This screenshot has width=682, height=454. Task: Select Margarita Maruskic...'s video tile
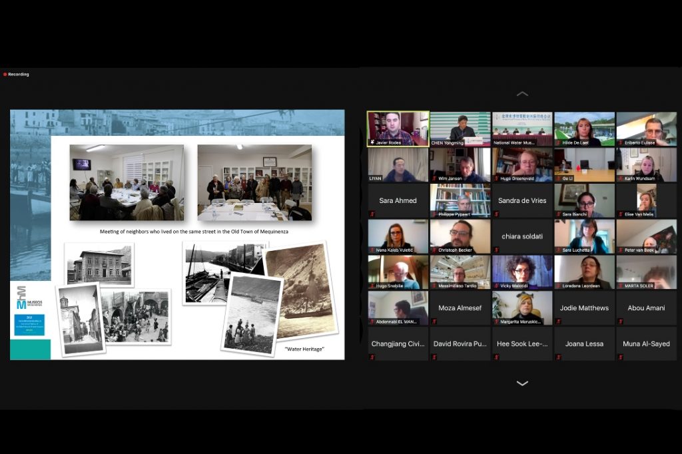(522, 308)
